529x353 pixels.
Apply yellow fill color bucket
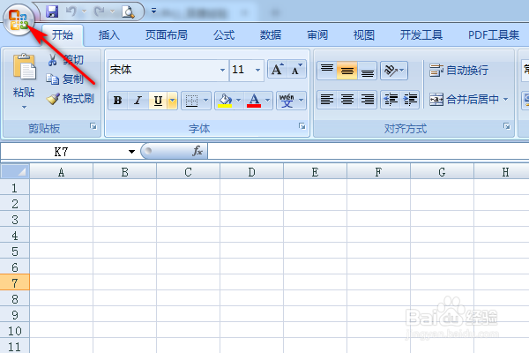[225, 101]
